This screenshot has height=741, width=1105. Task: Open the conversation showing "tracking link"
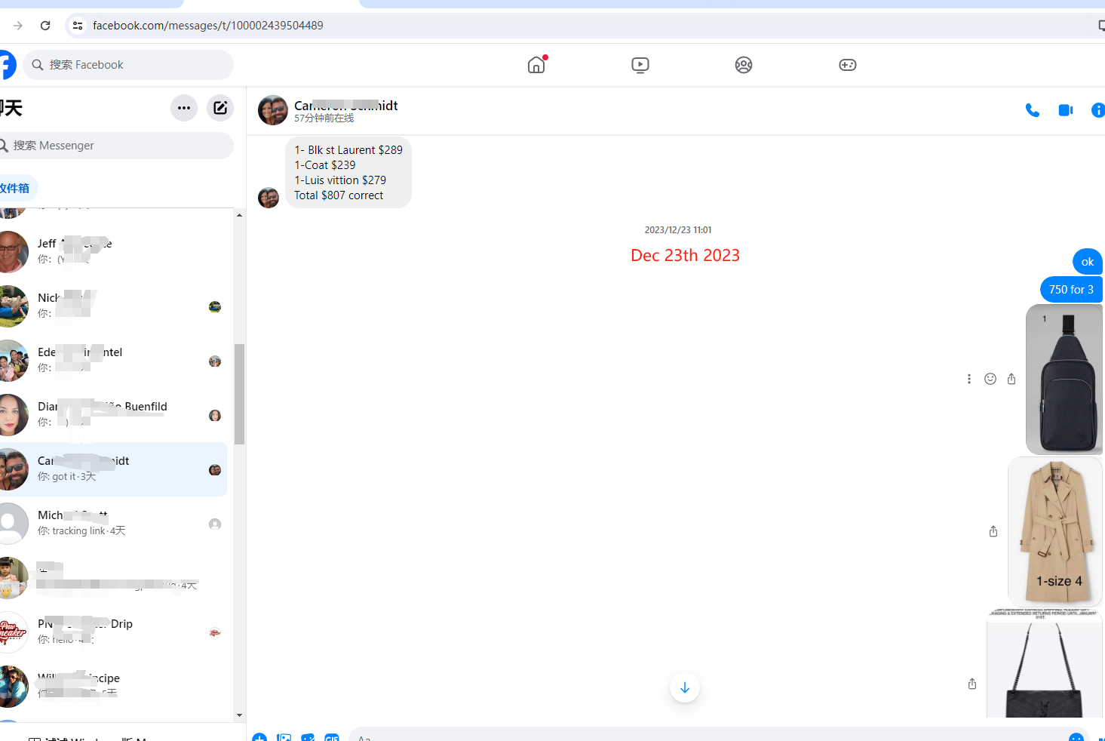tap(113, 523)
